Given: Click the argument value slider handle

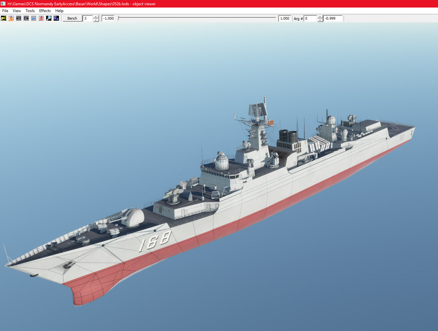Looking at the screenshot, I should click(119, 18).
